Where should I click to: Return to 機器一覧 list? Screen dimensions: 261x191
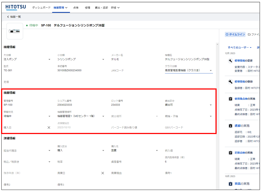(x=14, y=17)
